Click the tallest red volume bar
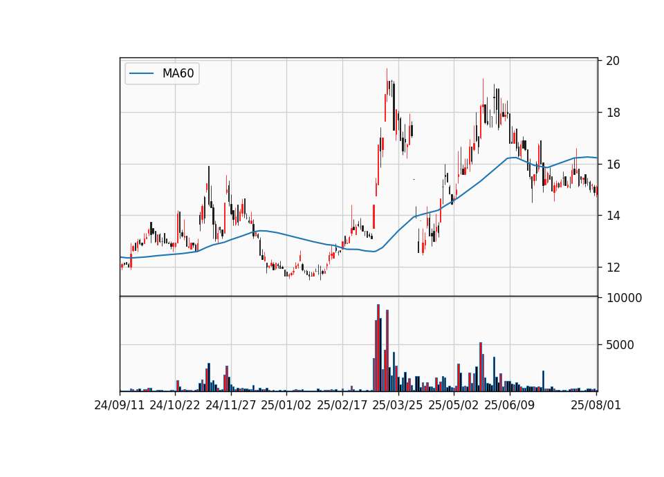This screenshot has height=477, width=664. click(378, 348)
